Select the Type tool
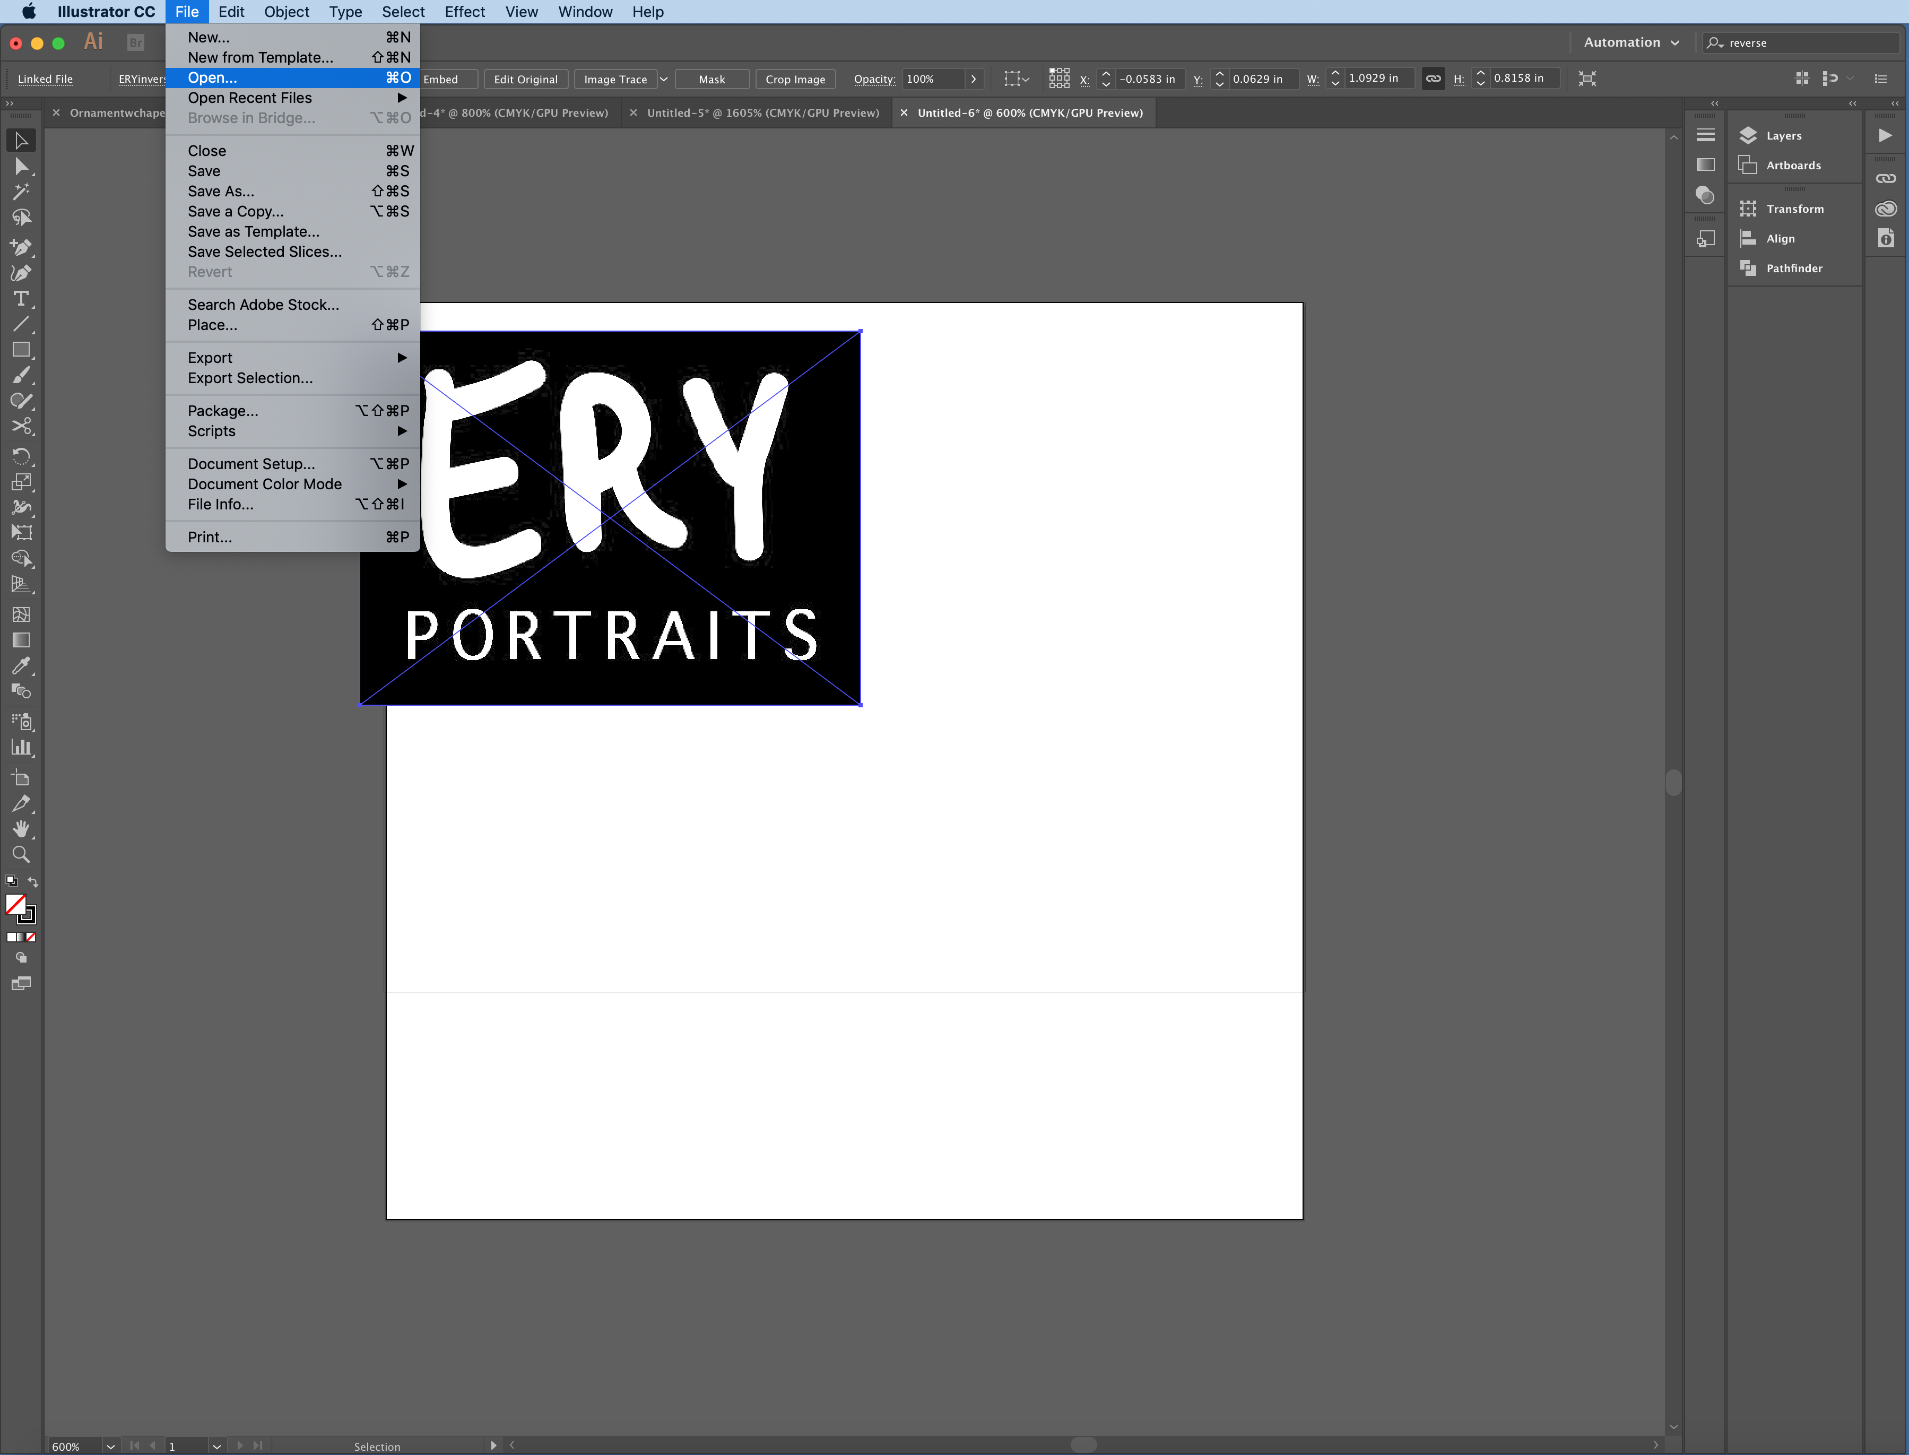 [x=21, y=299]
